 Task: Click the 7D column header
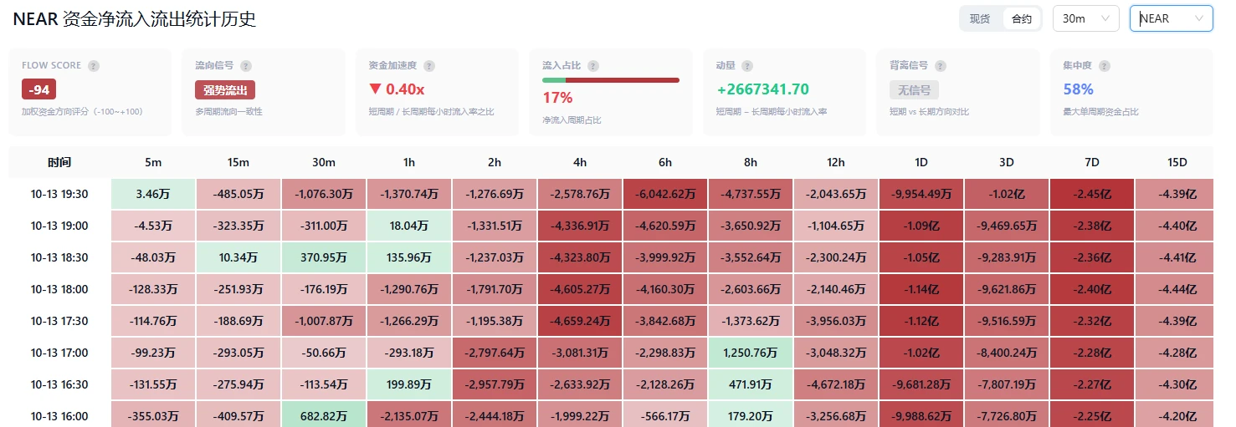[1092, 162]
